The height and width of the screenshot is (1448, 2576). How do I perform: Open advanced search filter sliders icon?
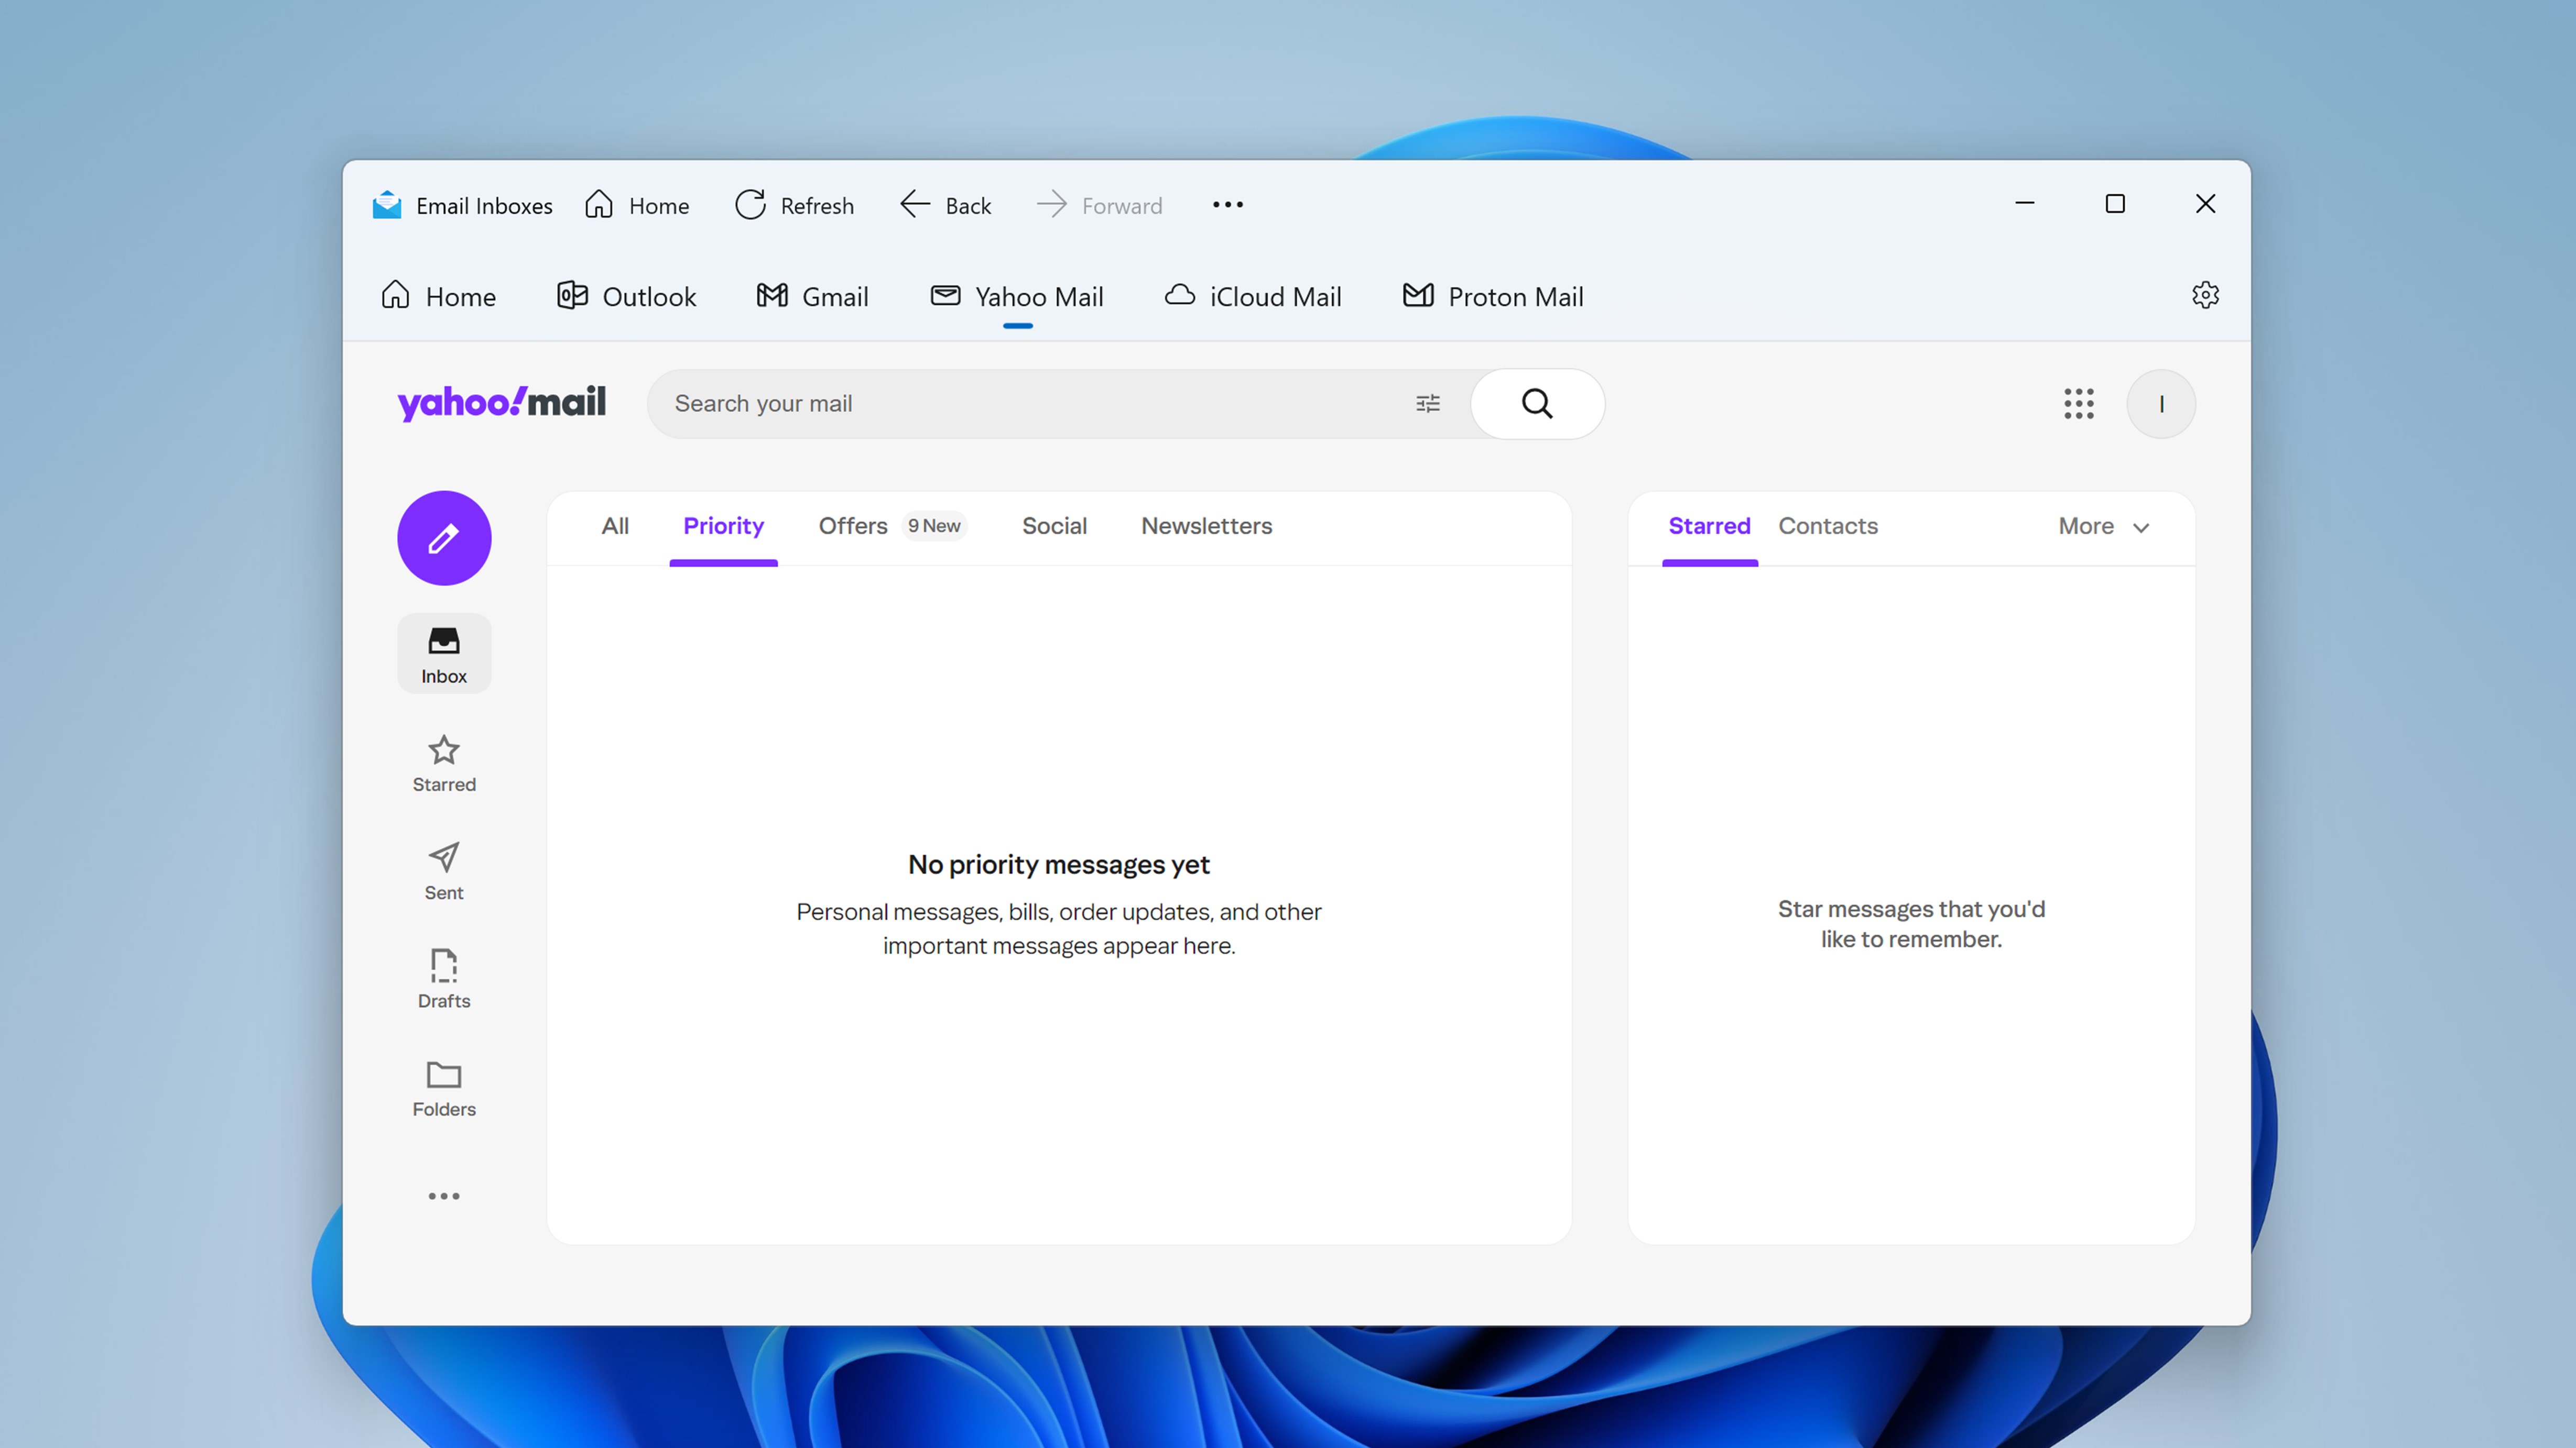[x=1427, y=404]
